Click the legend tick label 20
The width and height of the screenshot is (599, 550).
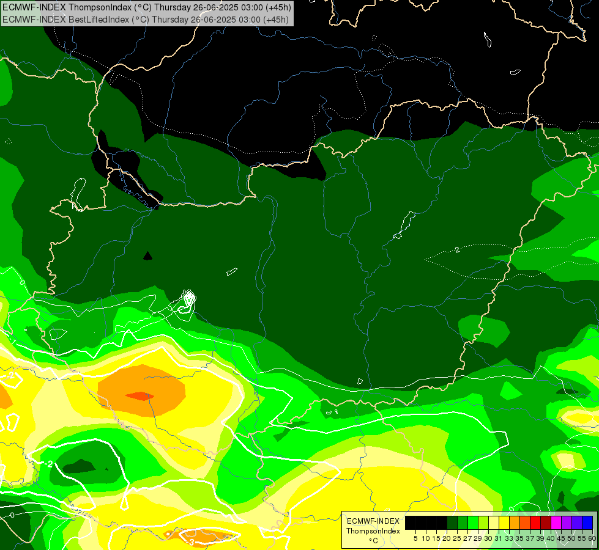[x=446, y=538]
